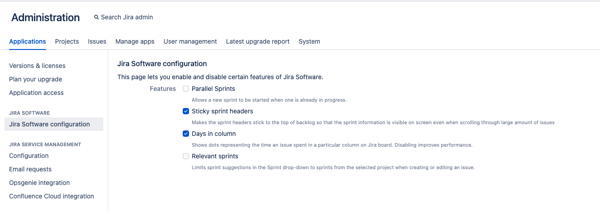This screenshot has width=600, height=211.
Task: Switch to the Projects tab
Action: click(67, 41)
